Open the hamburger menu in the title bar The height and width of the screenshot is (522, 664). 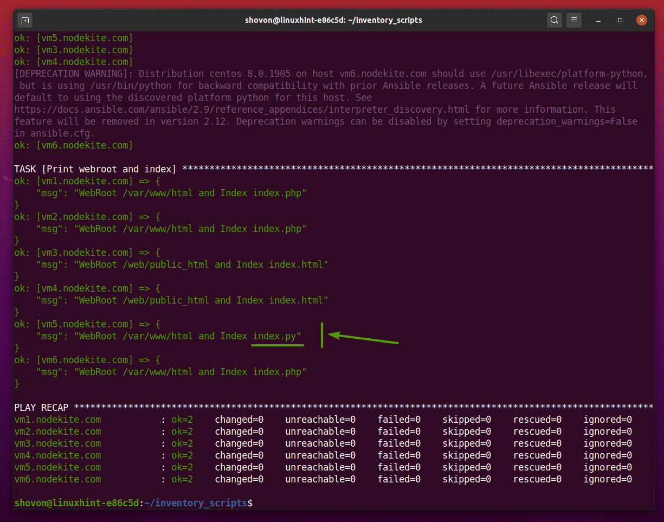[574, 20]
